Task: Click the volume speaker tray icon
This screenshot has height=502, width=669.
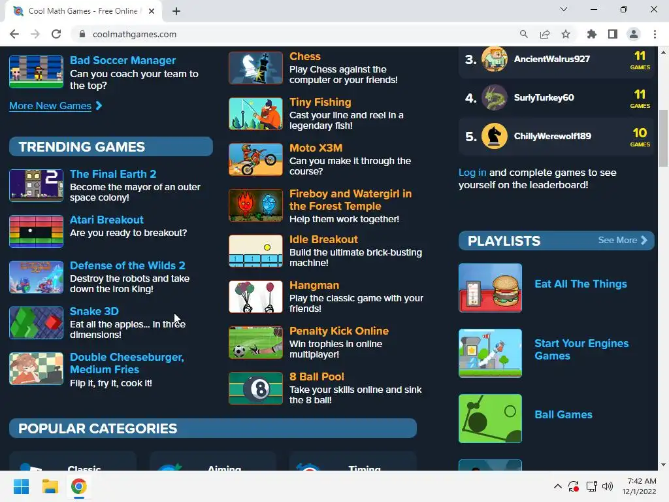Action: point(608,486)
